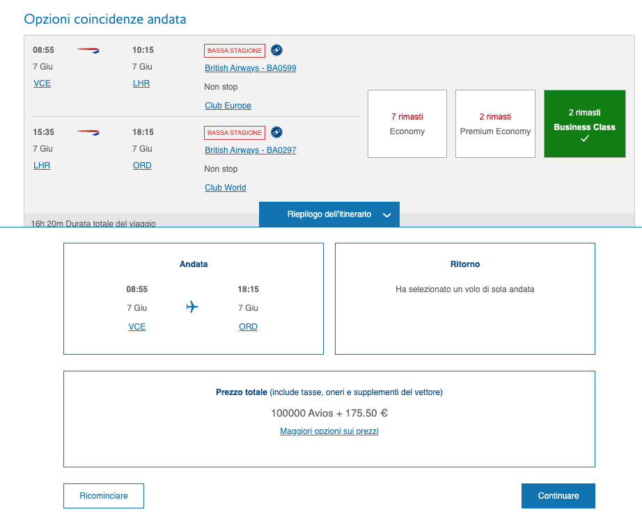642x514 pixels.
Task: Open the Club Europe cabin link
Action: (x=228, y=106)
